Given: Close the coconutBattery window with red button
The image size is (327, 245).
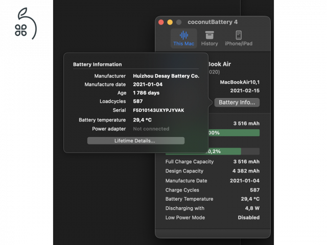Looking at the screenshot, I should click(161, 22).
